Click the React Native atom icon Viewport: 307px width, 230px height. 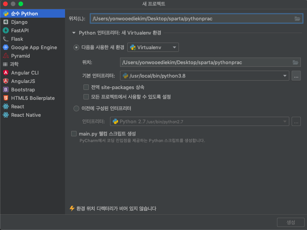[6, 115]
